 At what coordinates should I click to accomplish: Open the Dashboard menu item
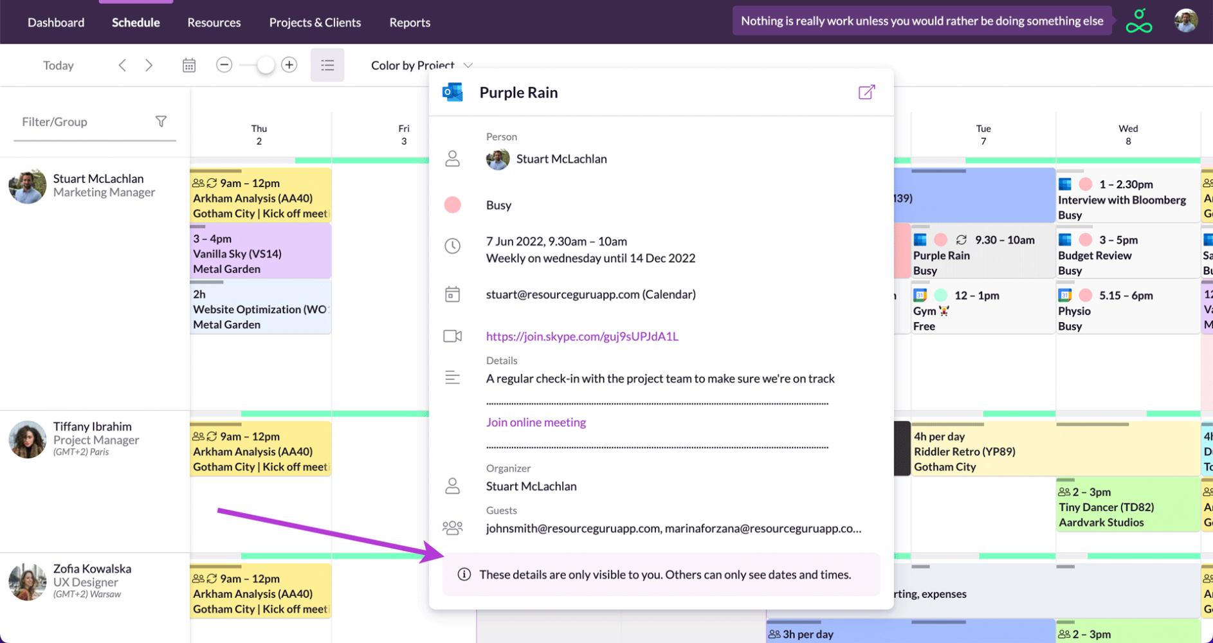(56, 22)
